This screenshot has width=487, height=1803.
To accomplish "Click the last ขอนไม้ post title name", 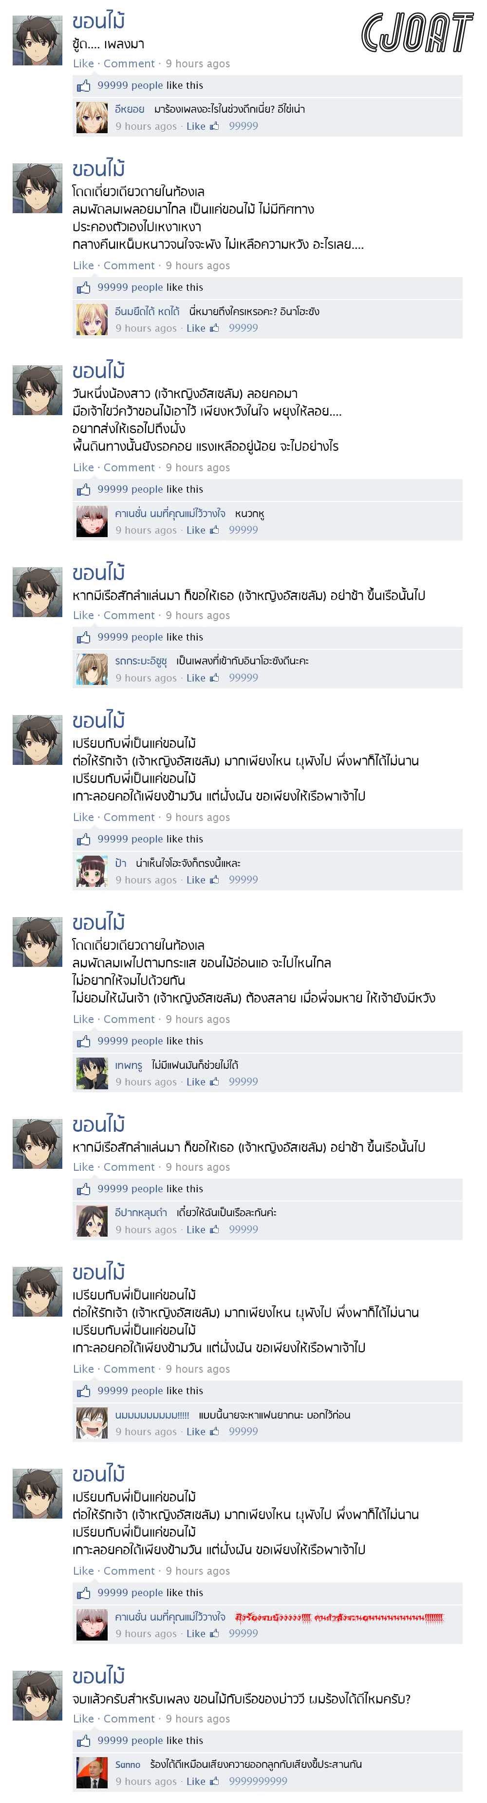I will [x=98, y=1676].
